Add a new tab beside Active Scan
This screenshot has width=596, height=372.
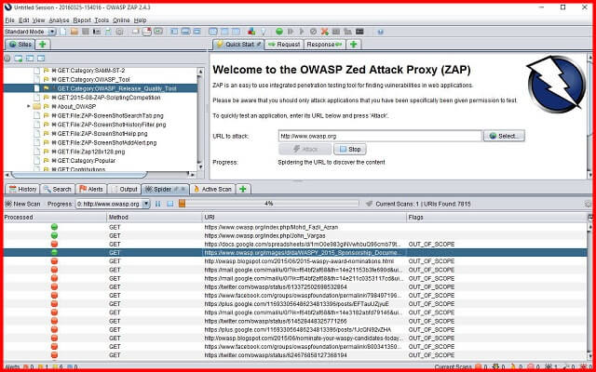click(243, 189)
